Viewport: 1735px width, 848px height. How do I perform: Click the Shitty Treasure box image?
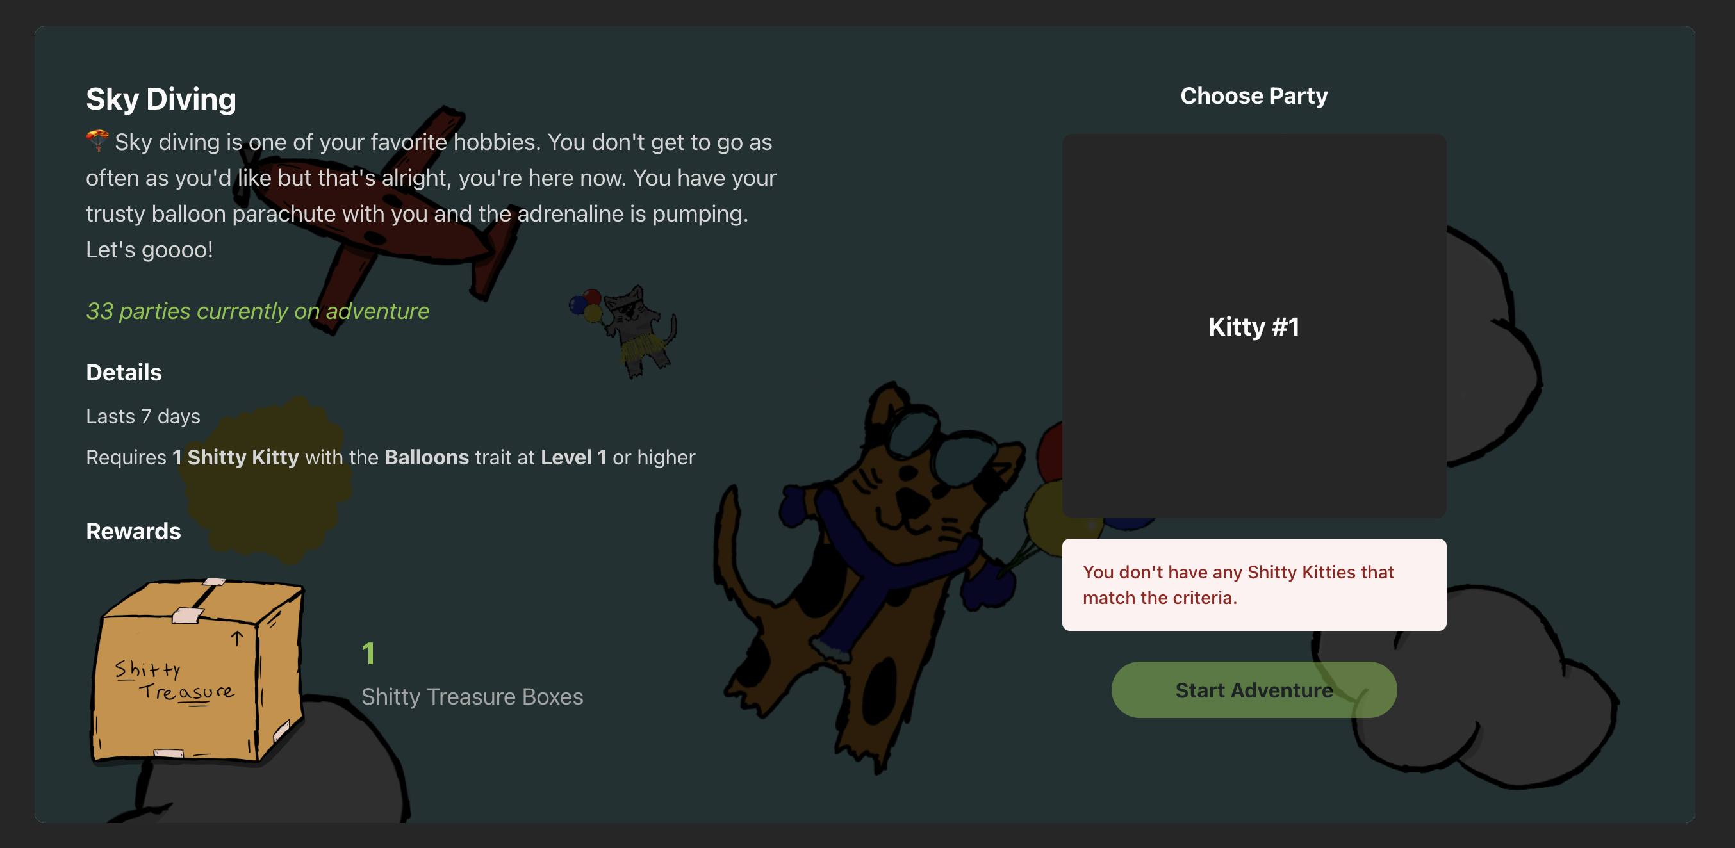197,671
